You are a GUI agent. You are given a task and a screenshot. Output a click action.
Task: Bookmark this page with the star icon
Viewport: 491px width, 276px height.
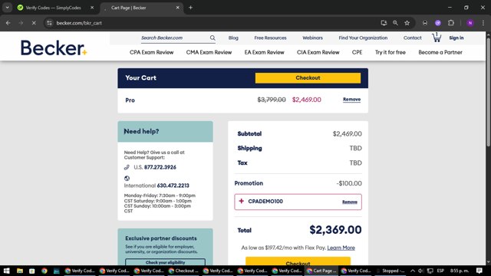click(407, 23)
